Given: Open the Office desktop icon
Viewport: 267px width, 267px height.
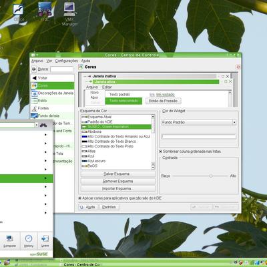Looking at the screenshot, I should click(x=18, y=12).
